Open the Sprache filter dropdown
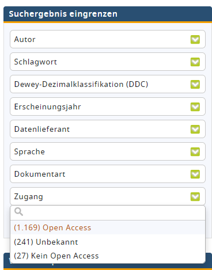Screen dimensions: 212x270 coord(108,151)
